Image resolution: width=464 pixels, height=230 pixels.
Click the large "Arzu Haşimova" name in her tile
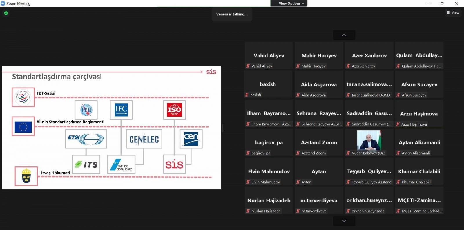tap(419, 114)
